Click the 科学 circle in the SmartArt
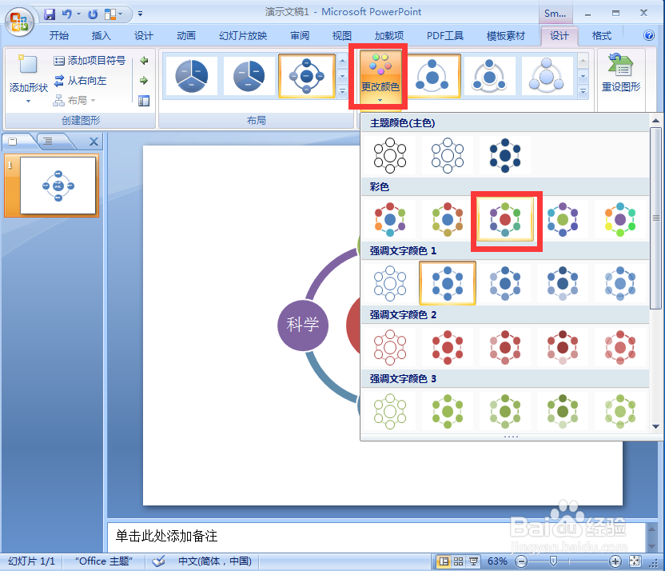Image resolution: width=665 pixels, height=571 pixels. tap(303, 325)
